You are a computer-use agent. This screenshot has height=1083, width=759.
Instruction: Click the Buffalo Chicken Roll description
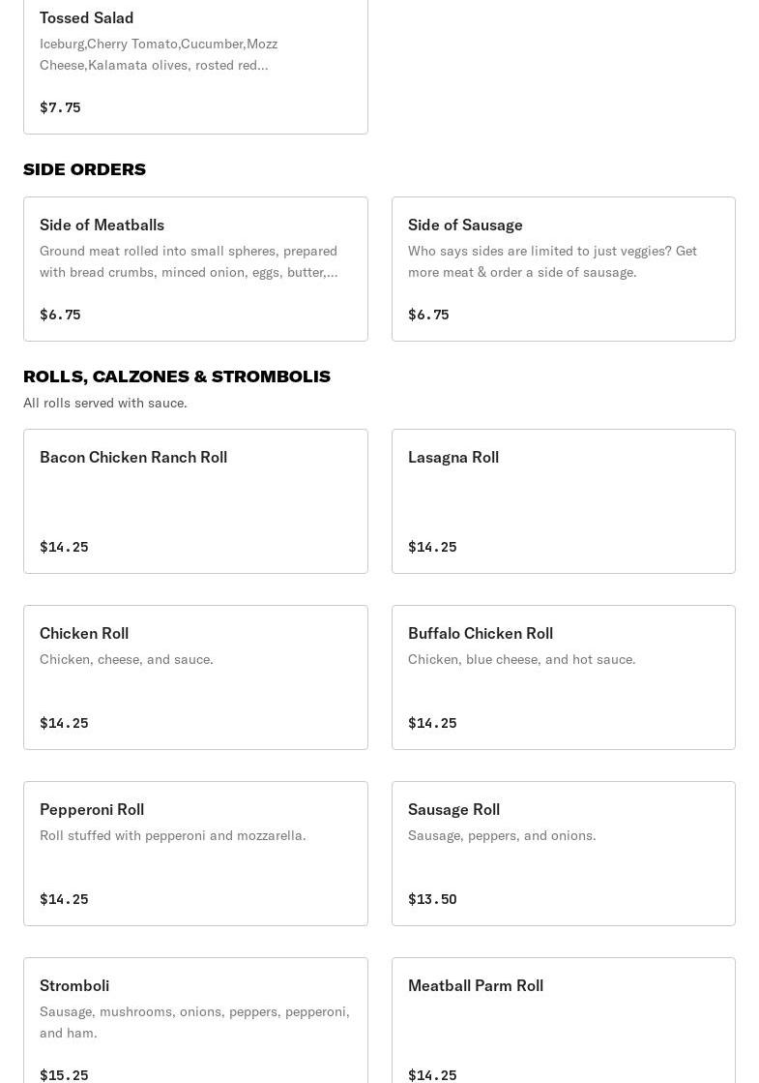coord(522,659)
